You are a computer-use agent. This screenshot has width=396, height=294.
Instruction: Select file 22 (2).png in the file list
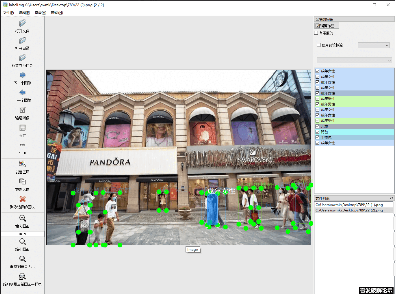click(354, 210)
